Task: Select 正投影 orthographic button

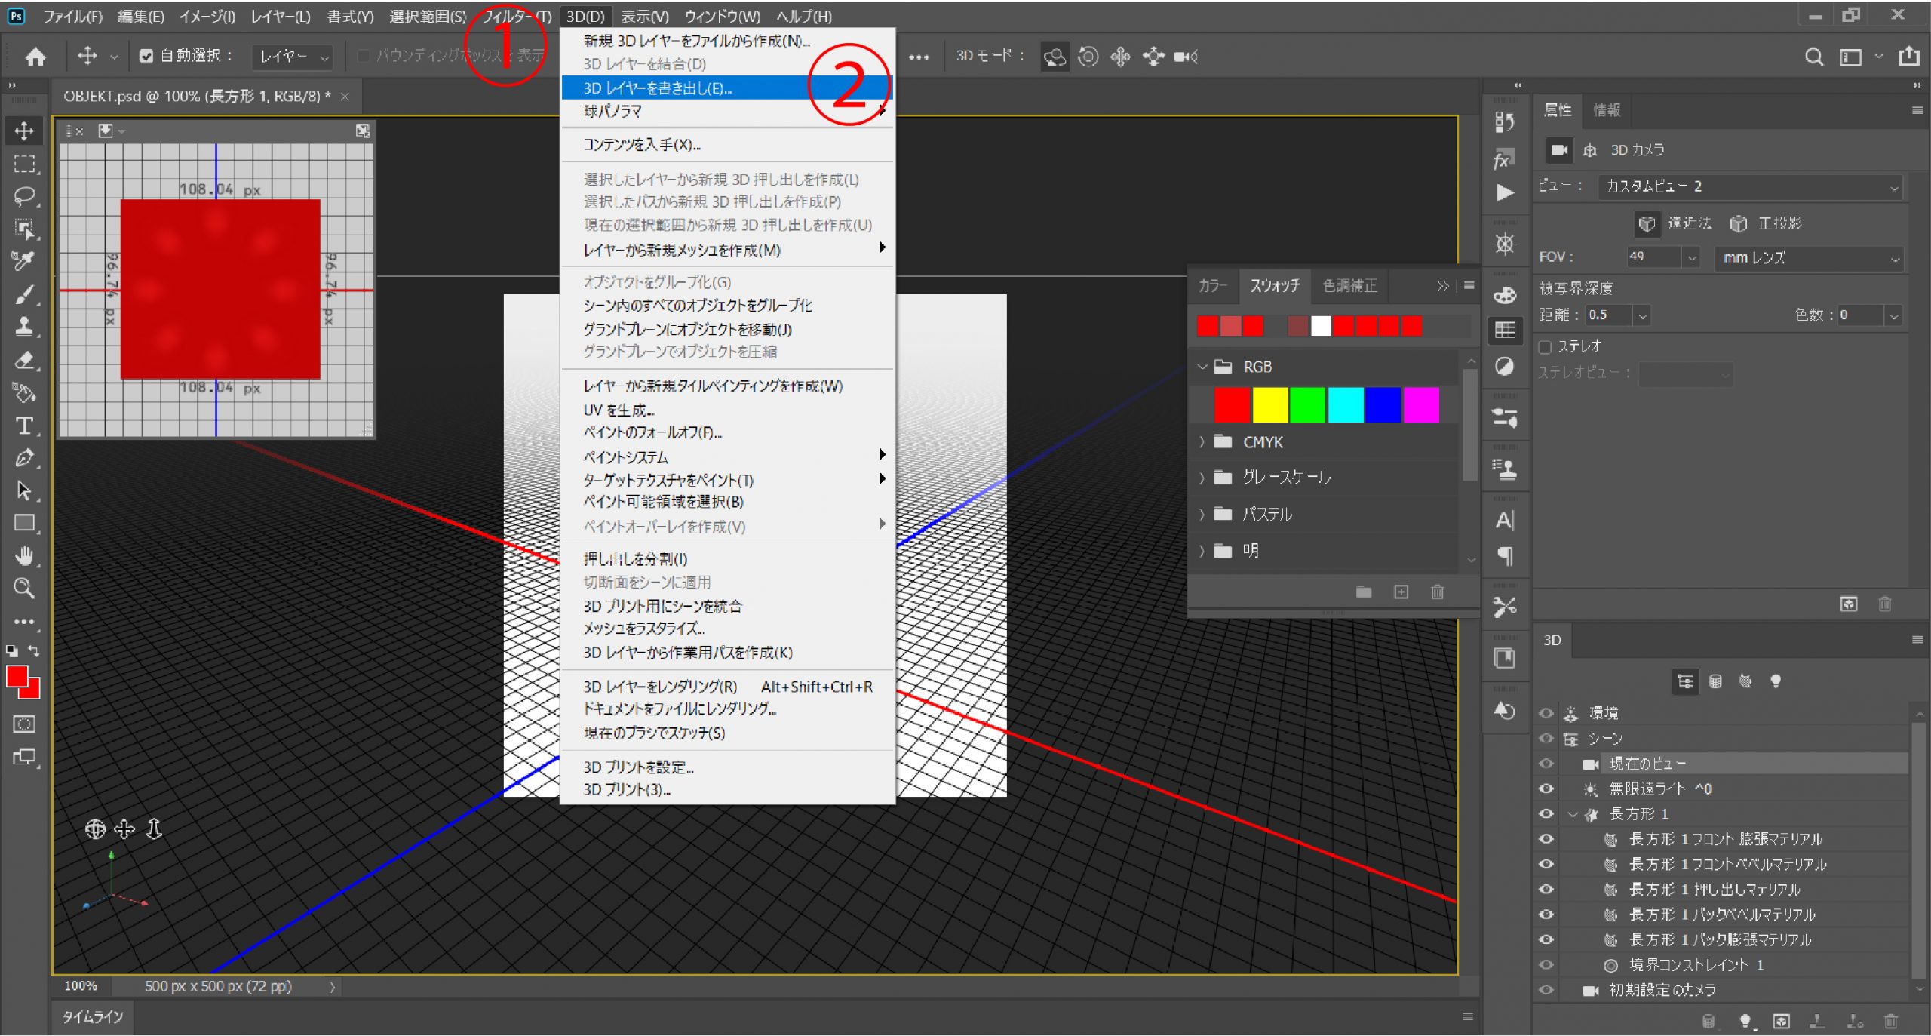Action: [x=1765, y=224]
